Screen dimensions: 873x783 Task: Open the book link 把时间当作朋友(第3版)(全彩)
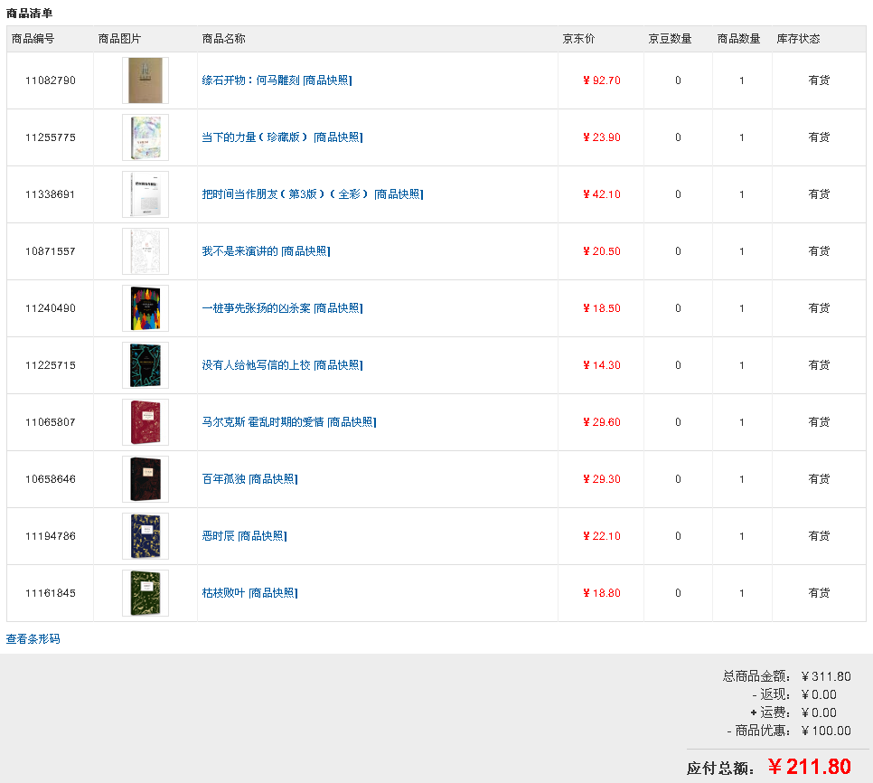[286, 193]
